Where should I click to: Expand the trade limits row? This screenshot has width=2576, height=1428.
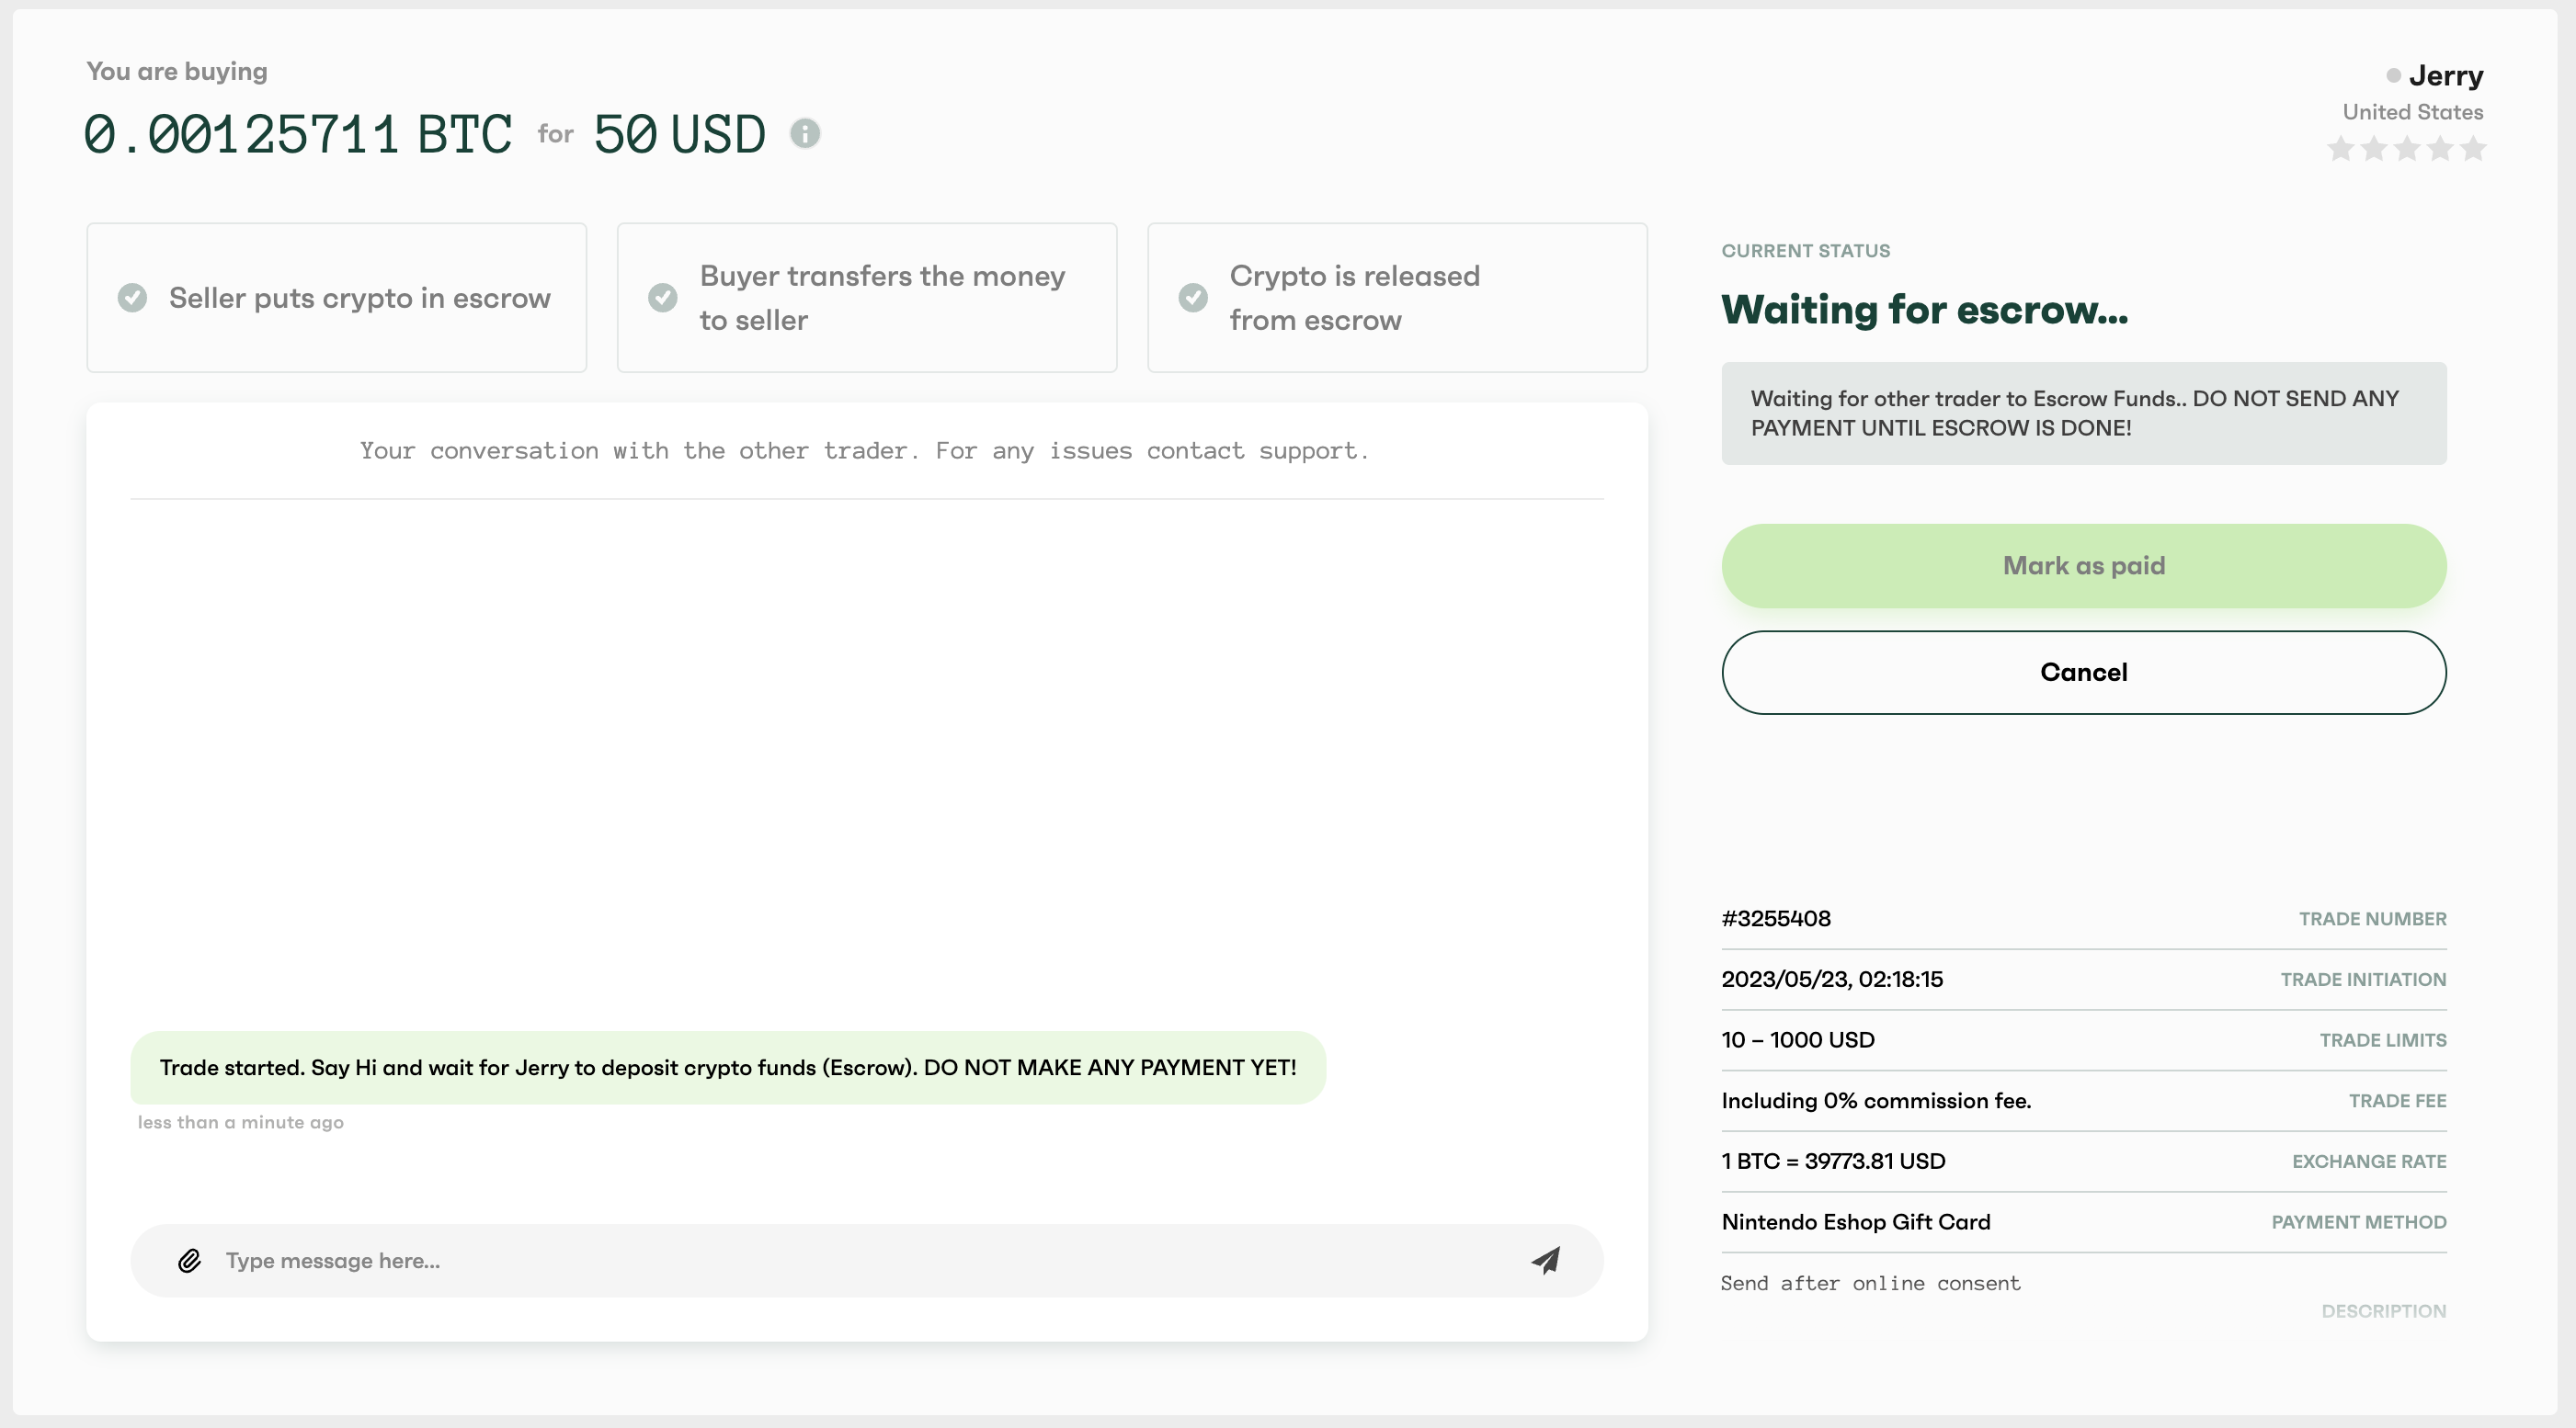pyautogui.click(x=2083, y=1039)
